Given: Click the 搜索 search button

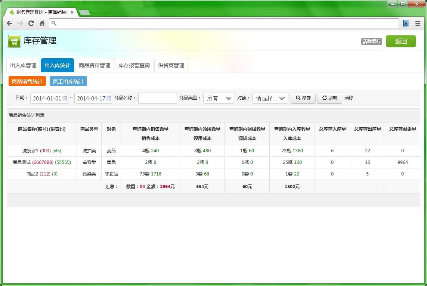Looking at the screenshot, I should point(303,98).
